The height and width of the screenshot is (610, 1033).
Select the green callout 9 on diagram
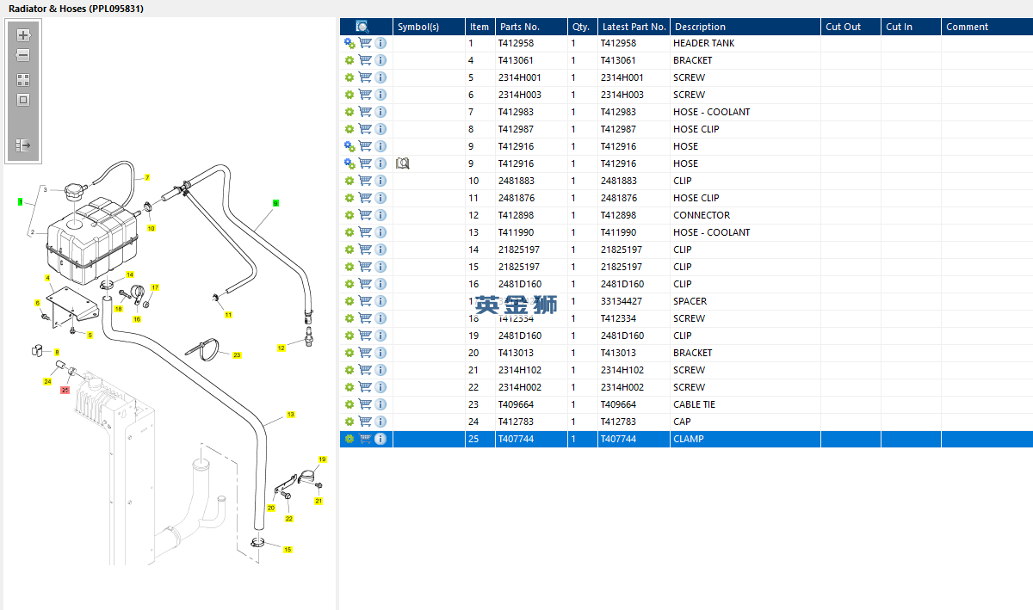click(275, 203)
